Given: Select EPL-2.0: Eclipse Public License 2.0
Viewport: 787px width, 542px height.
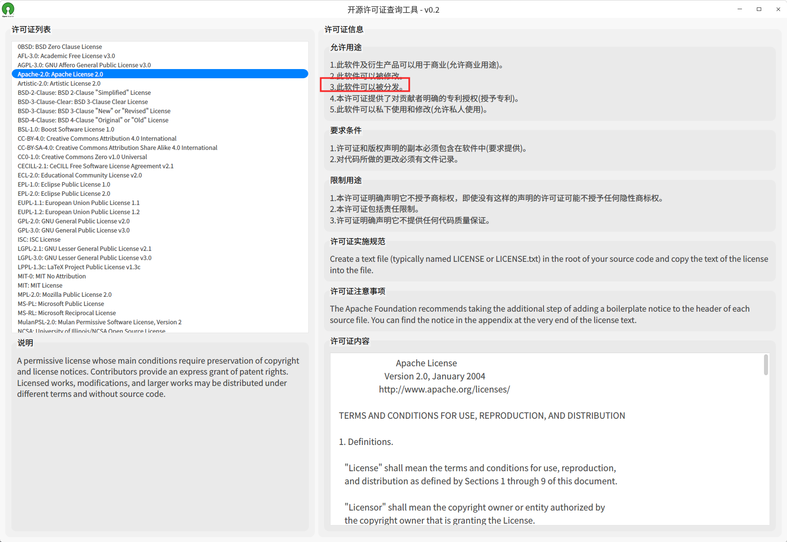Looking at the screenshot, I should point(160,194).
